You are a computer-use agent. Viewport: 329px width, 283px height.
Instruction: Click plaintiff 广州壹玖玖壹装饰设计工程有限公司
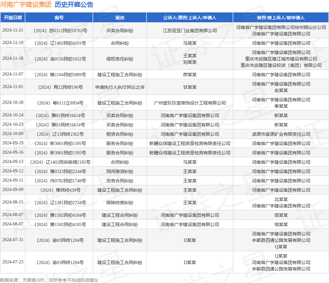pos(190,103)
